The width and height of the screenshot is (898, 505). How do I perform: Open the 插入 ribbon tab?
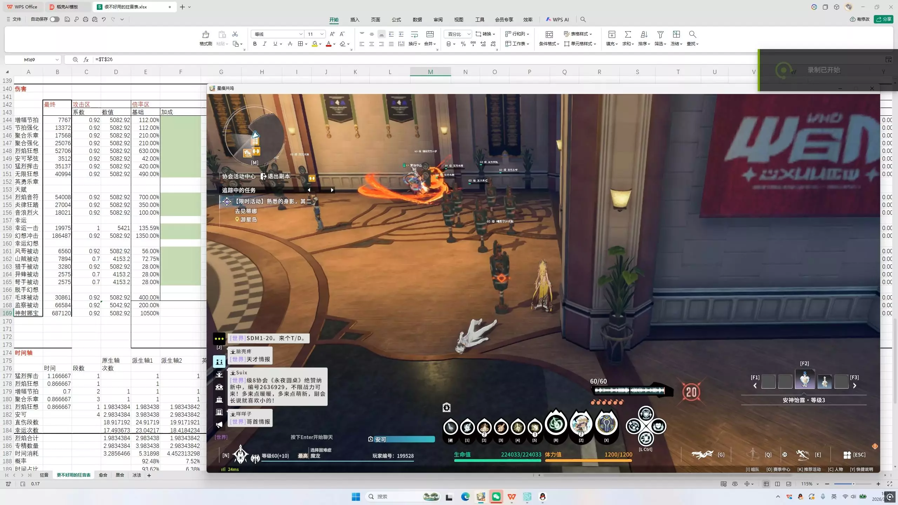(355, 20)
